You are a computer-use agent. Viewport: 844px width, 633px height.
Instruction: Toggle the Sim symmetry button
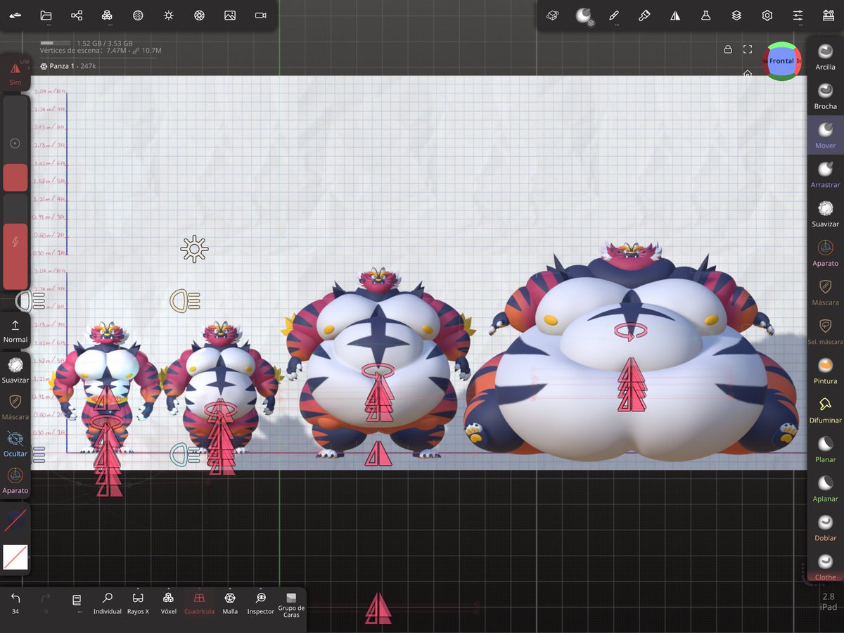click(15, 73)
